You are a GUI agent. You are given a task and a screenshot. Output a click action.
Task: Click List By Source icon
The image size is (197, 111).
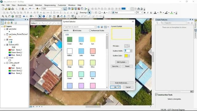coord(5,23)
